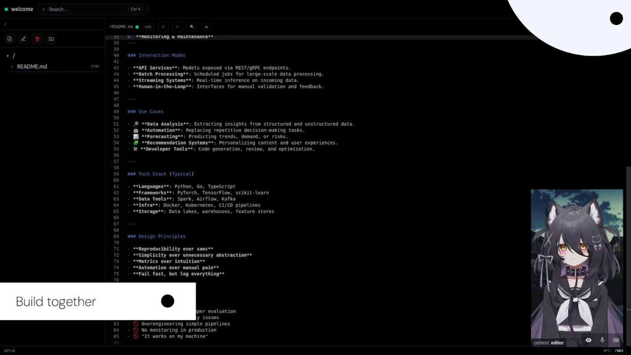Click the '### Use Cases' heading line

click(x=145, y=112)
